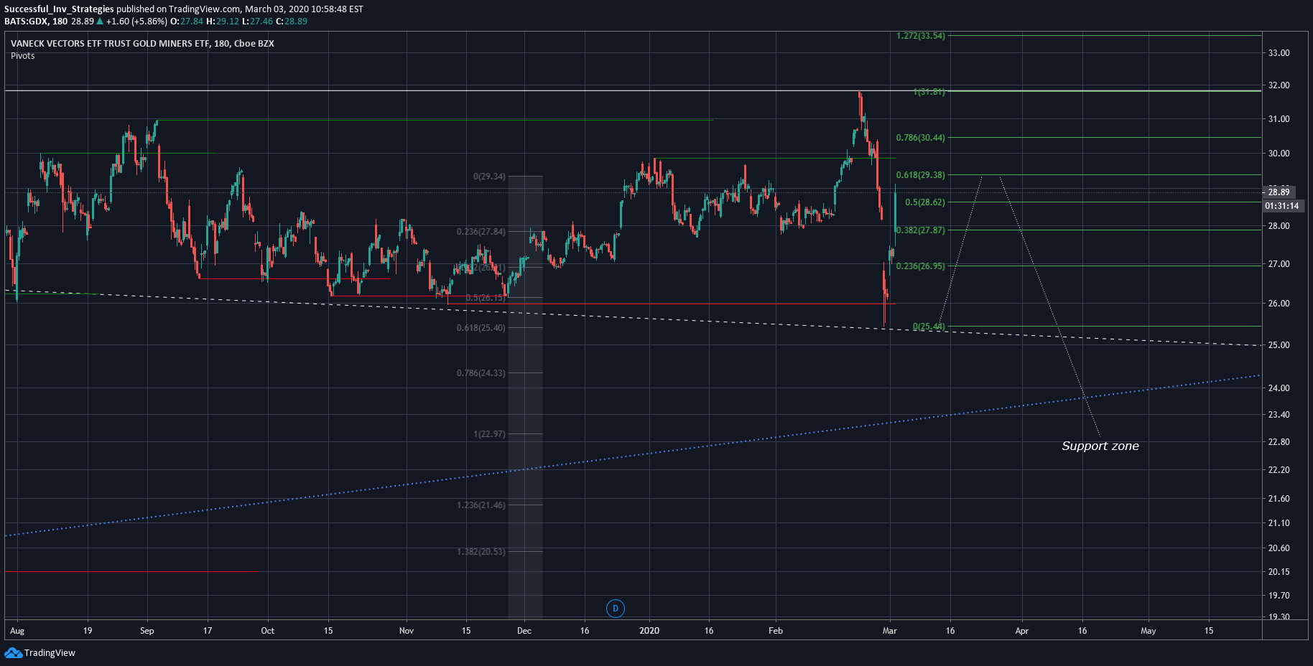Select the 1.272(33.54) Fibonacci level label

click(x=920, y=36)
